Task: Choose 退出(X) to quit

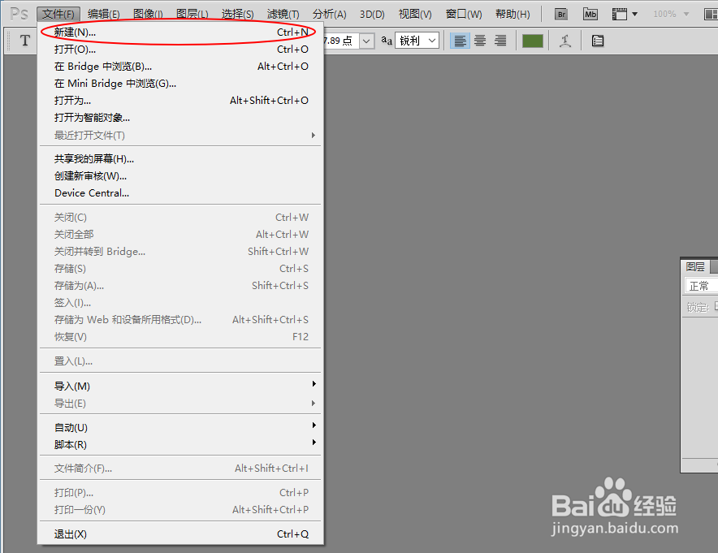Action: pyautogui.click(x=180, y=534)
